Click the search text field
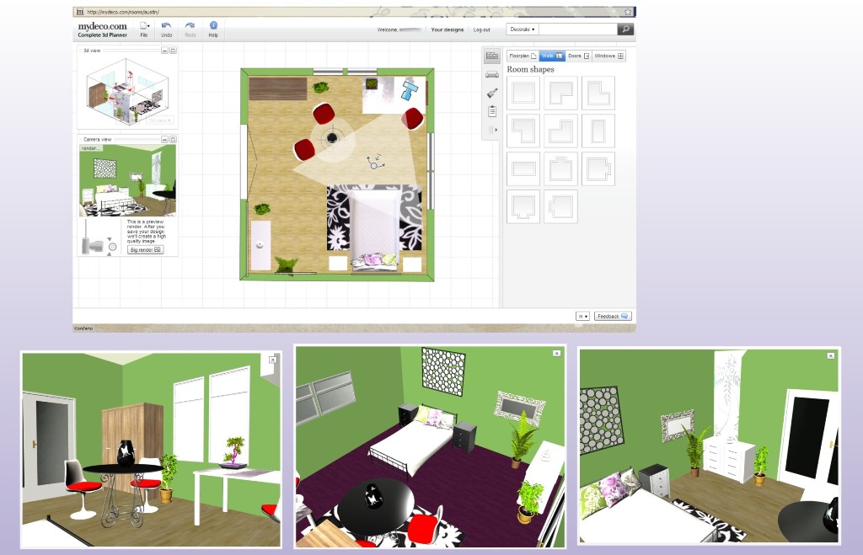Viewport: 863px width, 555px height. pos(578,29)
